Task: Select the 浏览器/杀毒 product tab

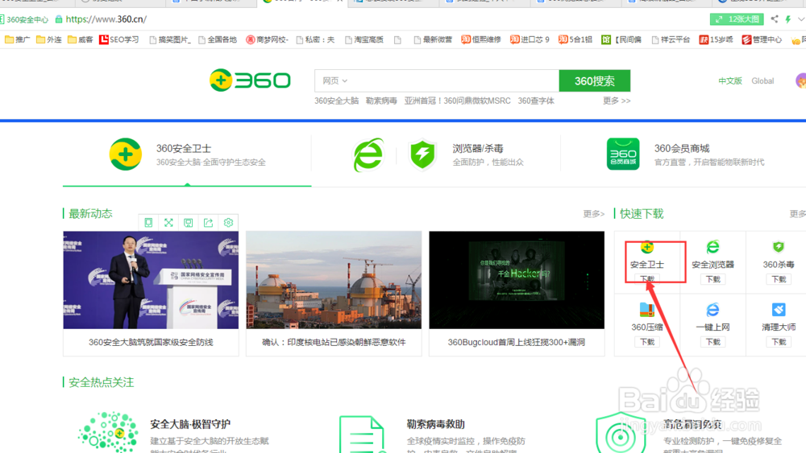Action: (x=436, y=154)
